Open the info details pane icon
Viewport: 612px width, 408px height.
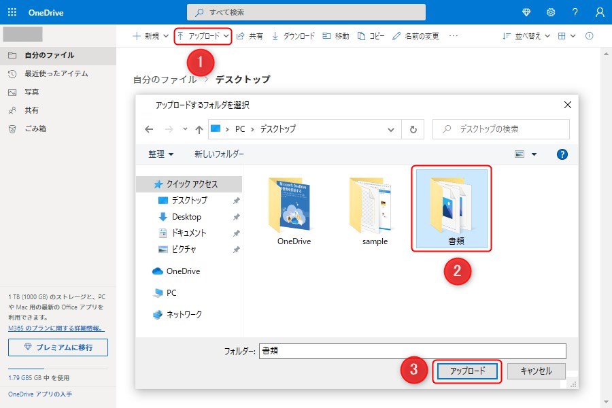click(590, 36)
